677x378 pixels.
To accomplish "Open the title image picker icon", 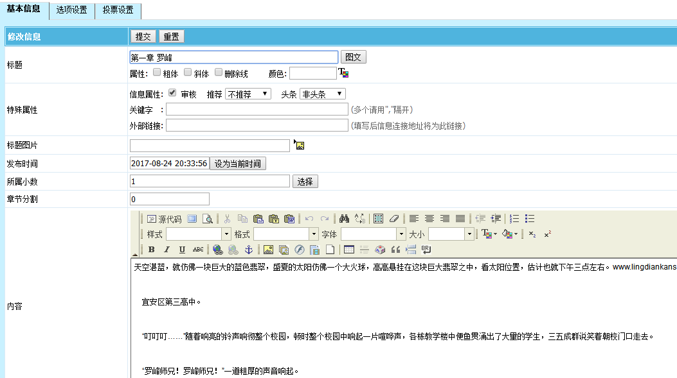I will click(x=299, y=146).
